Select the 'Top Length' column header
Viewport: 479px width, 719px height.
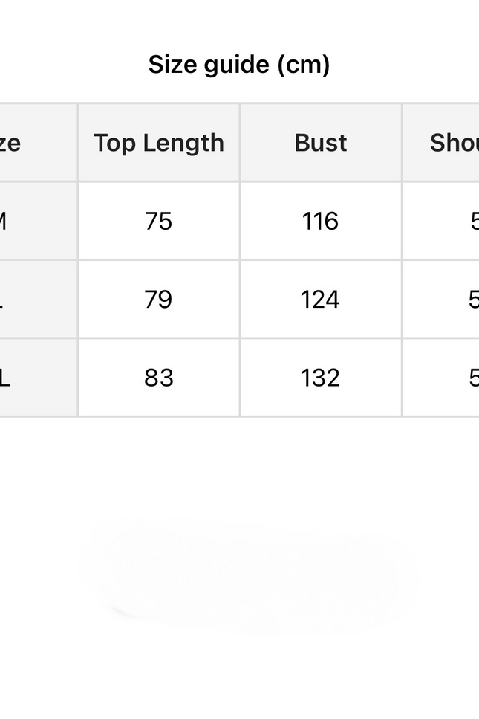159,143
